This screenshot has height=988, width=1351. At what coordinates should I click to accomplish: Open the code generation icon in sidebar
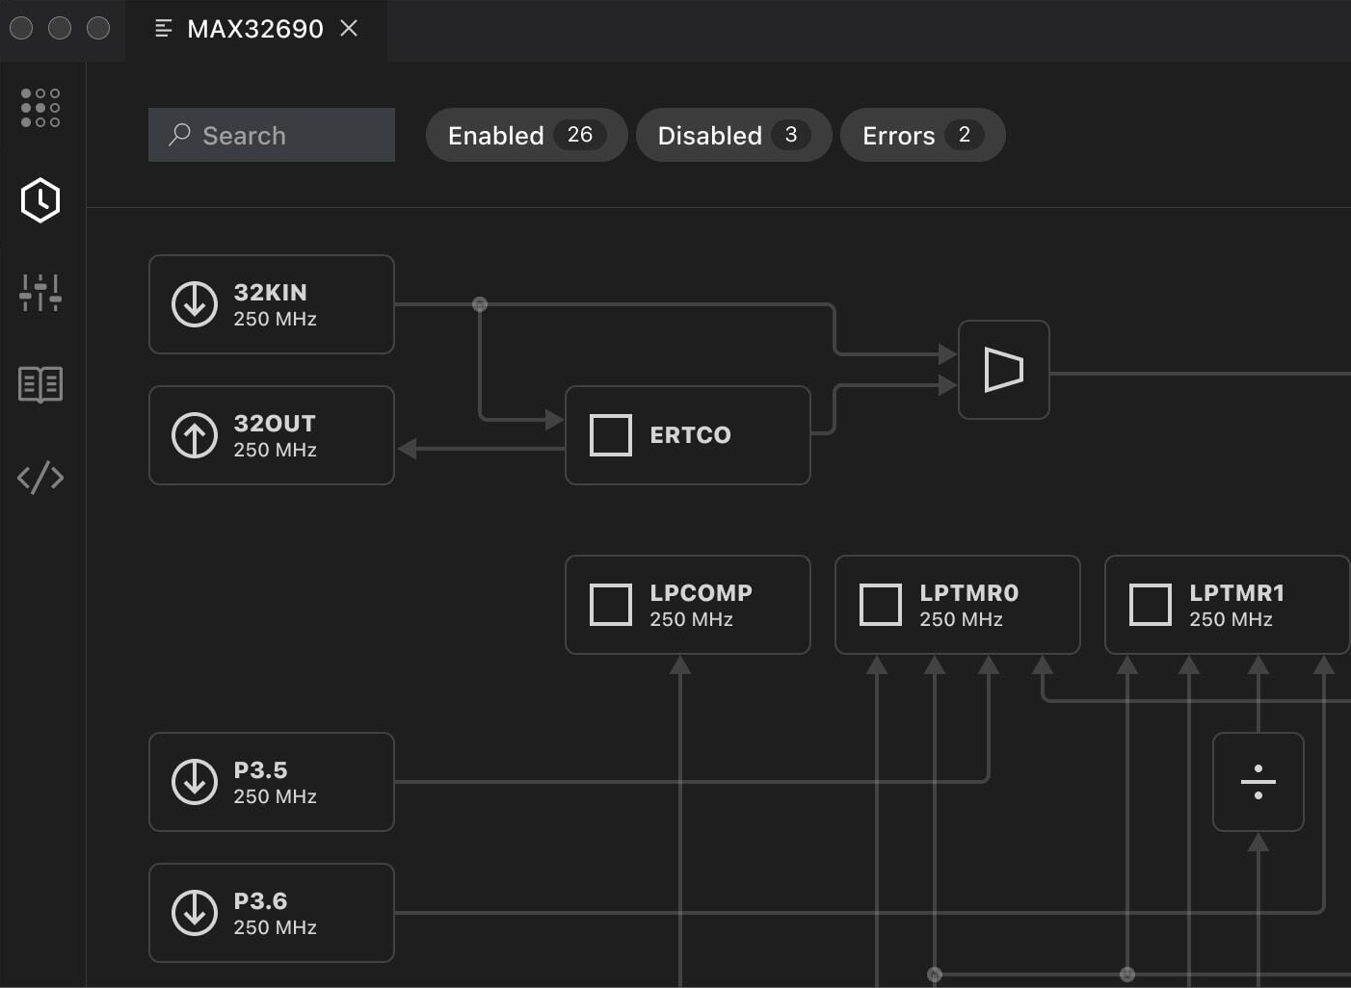click(40, 477)
